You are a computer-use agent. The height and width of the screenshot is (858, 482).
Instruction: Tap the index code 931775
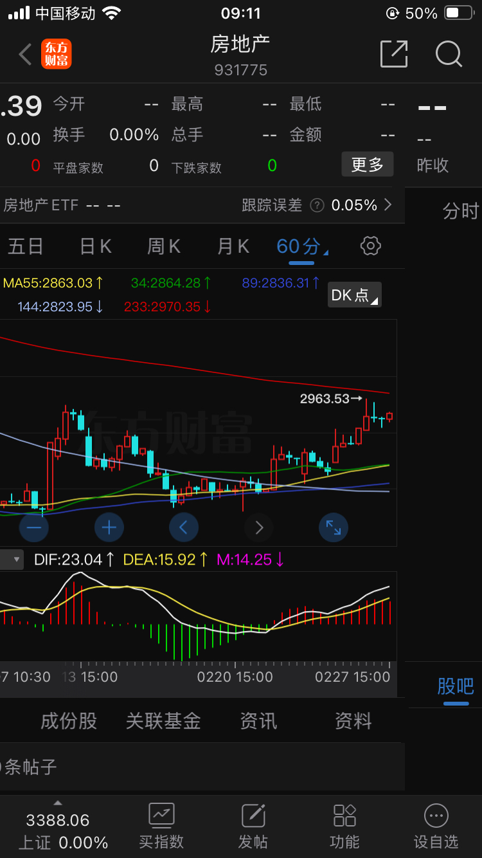tap(241, 70)
